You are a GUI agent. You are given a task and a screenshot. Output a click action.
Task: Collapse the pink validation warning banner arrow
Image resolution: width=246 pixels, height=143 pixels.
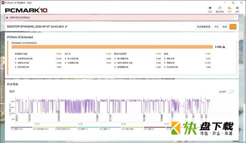pos(236,17)
